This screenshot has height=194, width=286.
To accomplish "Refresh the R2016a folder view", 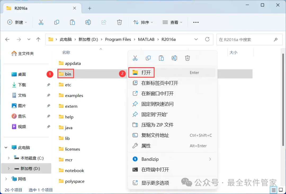I will click(x=207, y=39).
